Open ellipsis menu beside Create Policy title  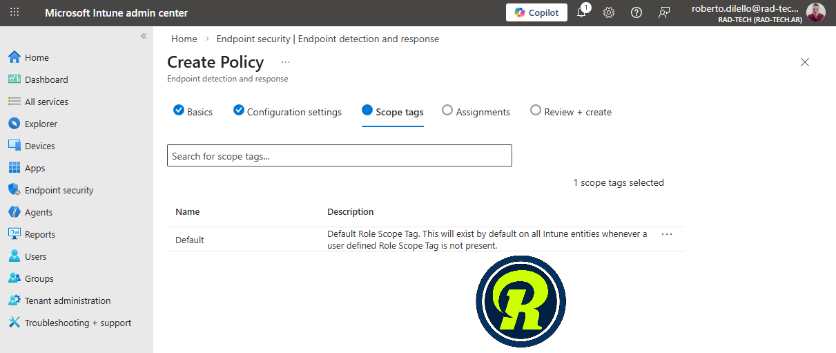click(x=286, y=62)
